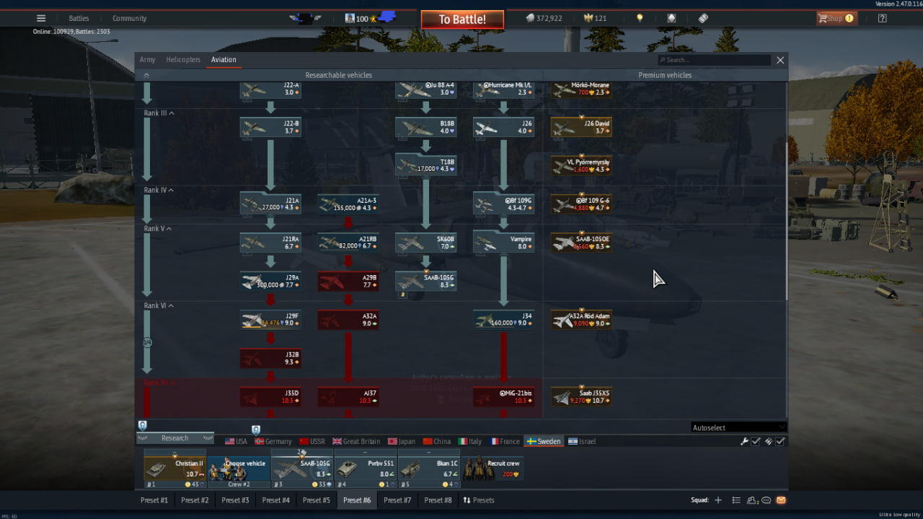
Task: Open the contacts friends list icon
Action: 752,500
